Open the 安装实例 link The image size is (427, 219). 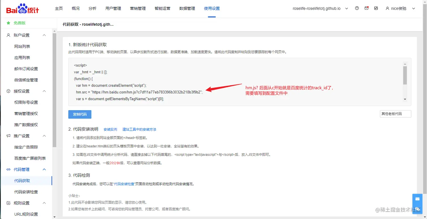[x=110, y=130]
